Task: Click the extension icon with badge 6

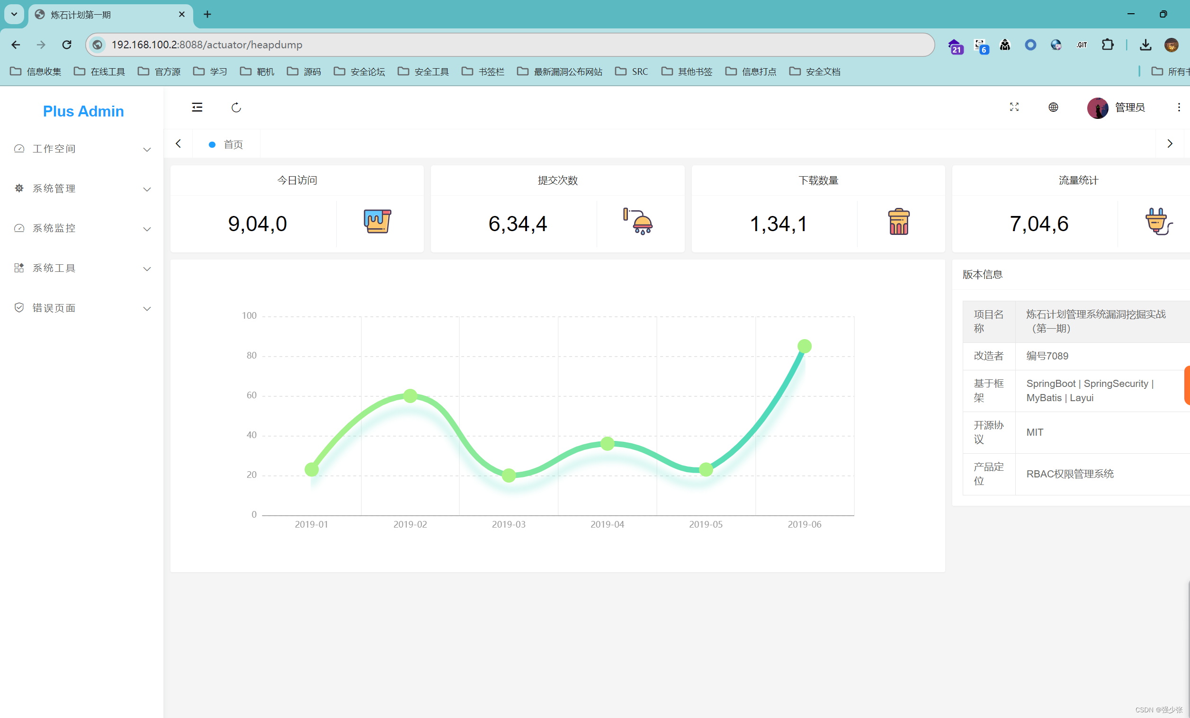Action: tap(981, 46)
